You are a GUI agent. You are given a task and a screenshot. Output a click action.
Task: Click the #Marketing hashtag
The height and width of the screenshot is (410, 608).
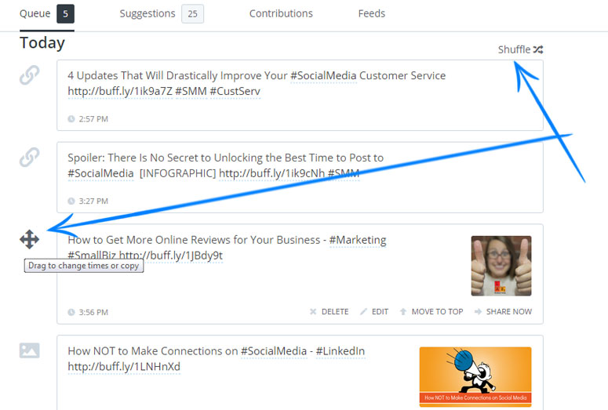[358, 240]
